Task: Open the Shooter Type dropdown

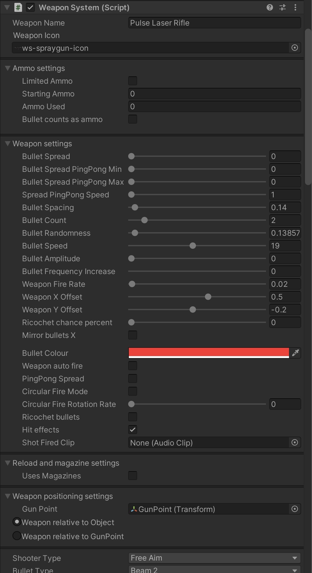Action: [214, 558]
